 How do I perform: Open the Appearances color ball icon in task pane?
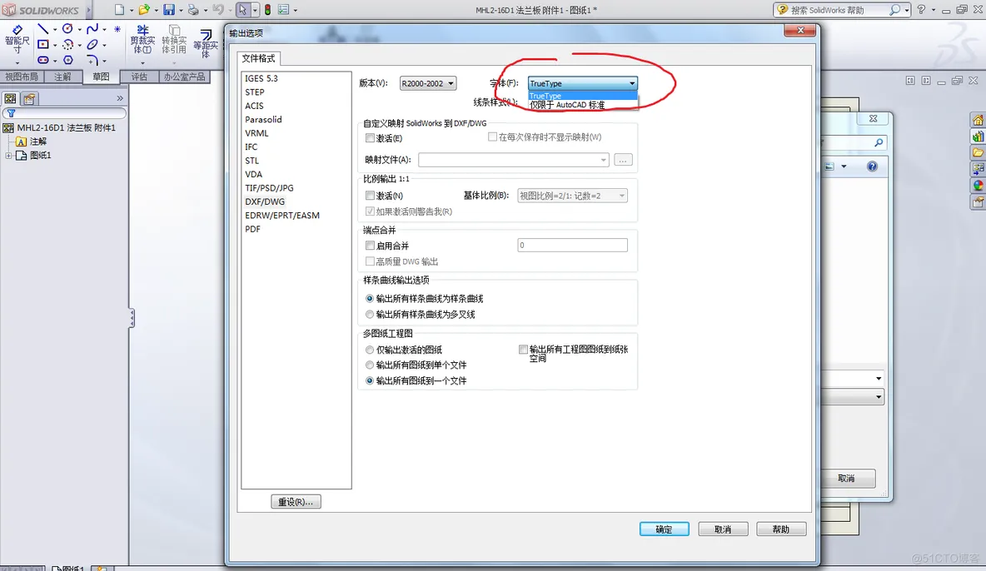[x=978, y=185]
